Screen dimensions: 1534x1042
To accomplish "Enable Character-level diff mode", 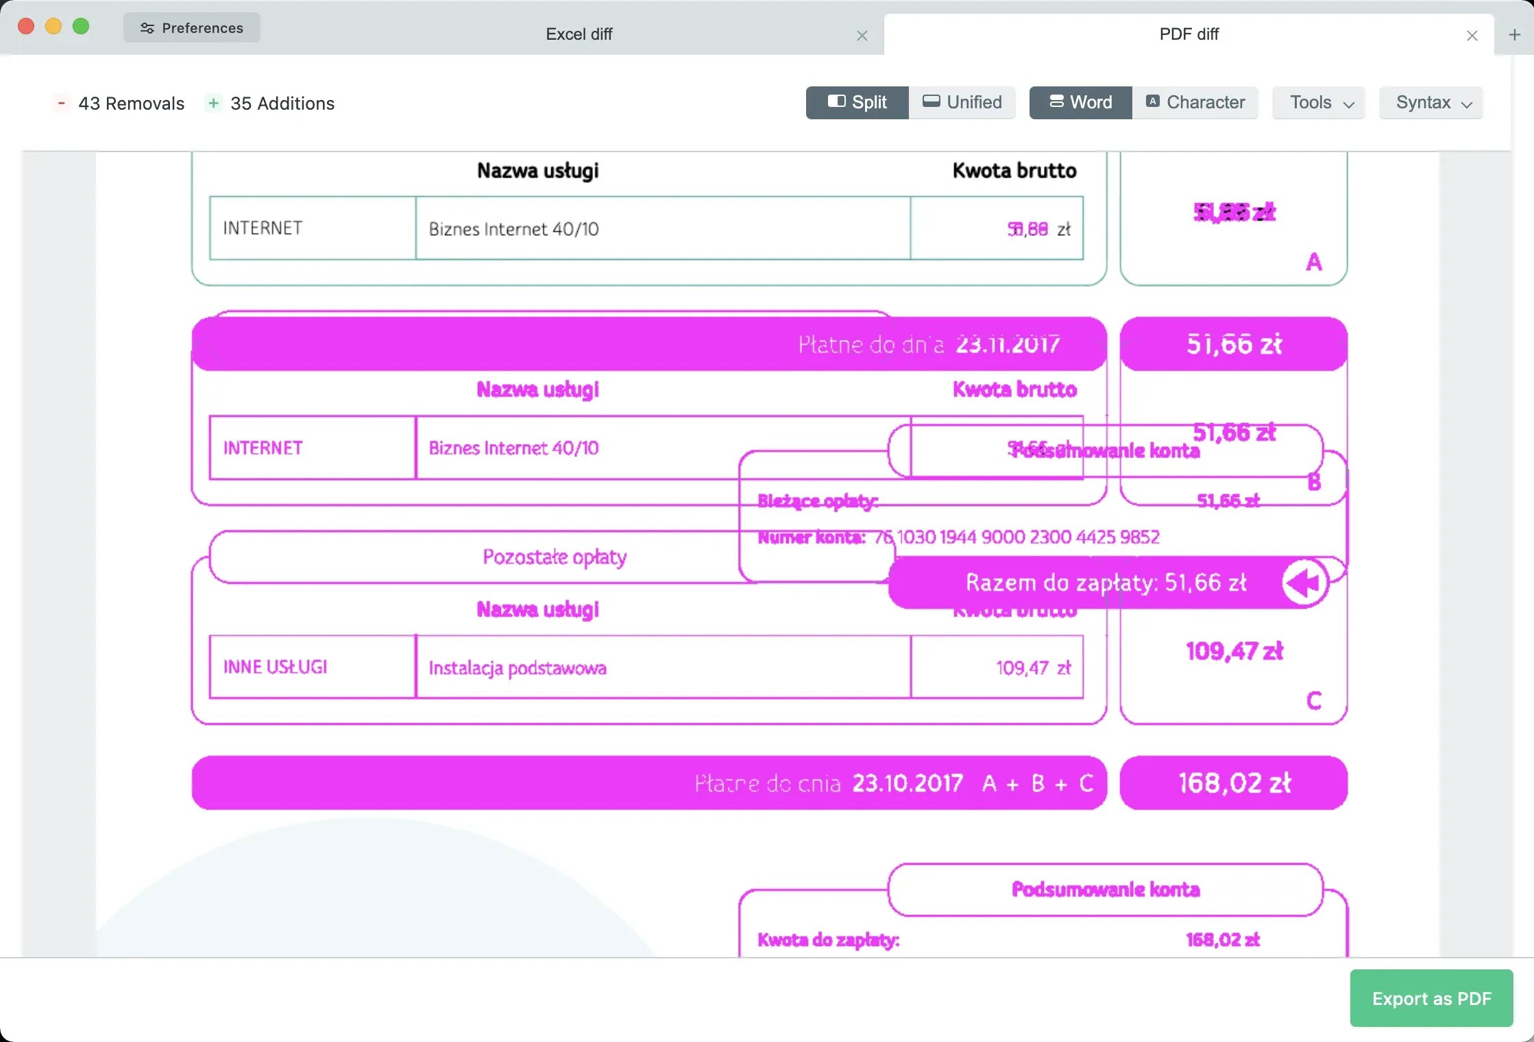I will (x=1195, y=102).
